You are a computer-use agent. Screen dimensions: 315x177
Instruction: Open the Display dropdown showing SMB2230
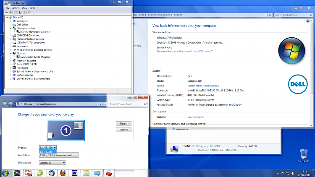point(48,148)
